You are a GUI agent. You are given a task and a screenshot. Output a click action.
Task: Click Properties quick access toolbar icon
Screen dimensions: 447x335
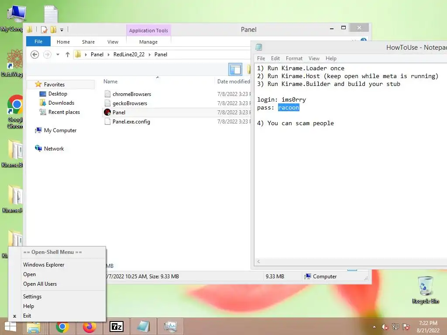pos(44,29)
